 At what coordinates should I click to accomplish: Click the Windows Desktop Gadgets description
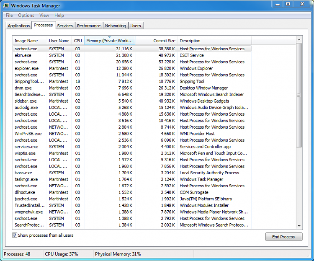coord(204,101)
